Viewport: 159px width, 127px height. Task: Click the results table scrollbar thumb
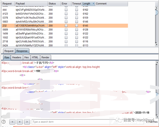[x=157, y=12]
